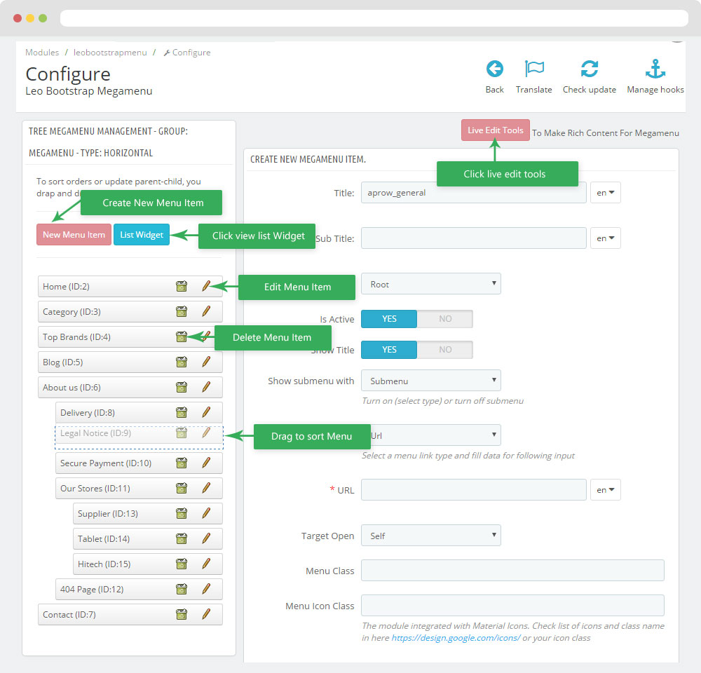Open Translate via the flag icon
This screenshot has height=673, width=701.
click(534, 69)
